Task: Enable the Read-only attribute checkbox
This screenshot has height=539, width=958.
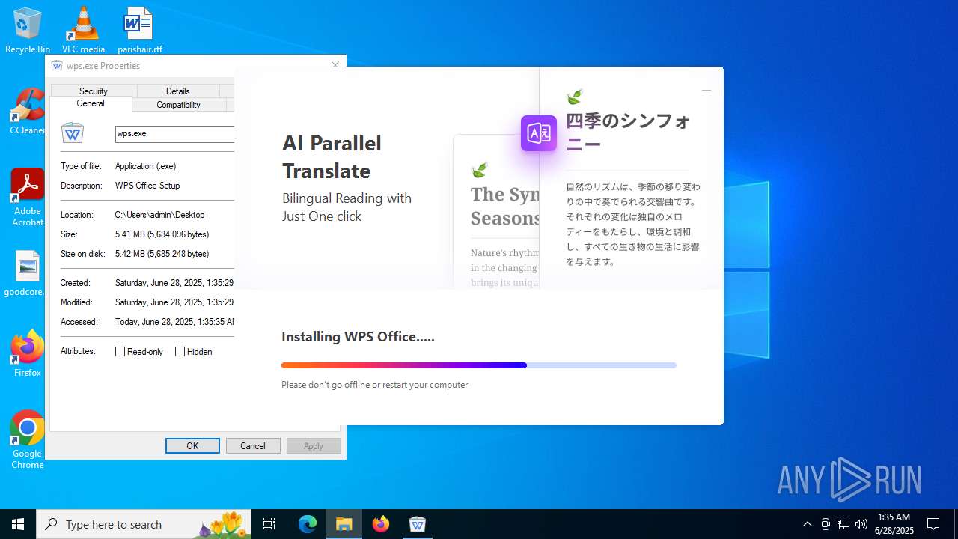Action: click(x=120, y=351)
